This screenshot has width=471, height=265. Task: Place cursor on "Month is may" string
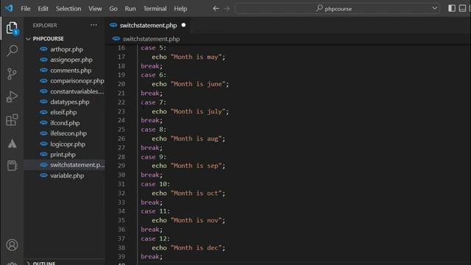196,57
